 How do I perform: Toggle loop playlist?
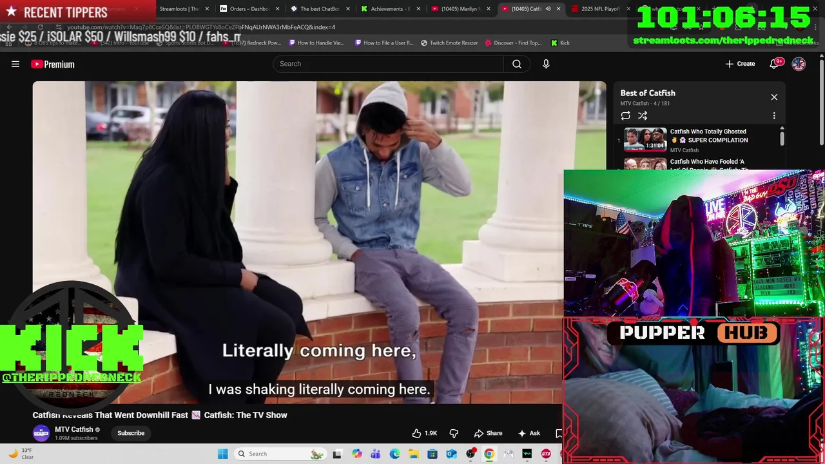(625, 115)
